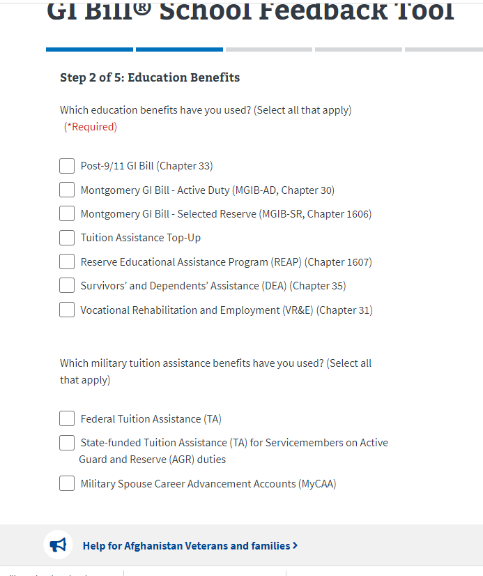Tick Vocational Rehabilitation and Employment checkbox
This screenshot has height=576, width=483.
tap(67, 310)
